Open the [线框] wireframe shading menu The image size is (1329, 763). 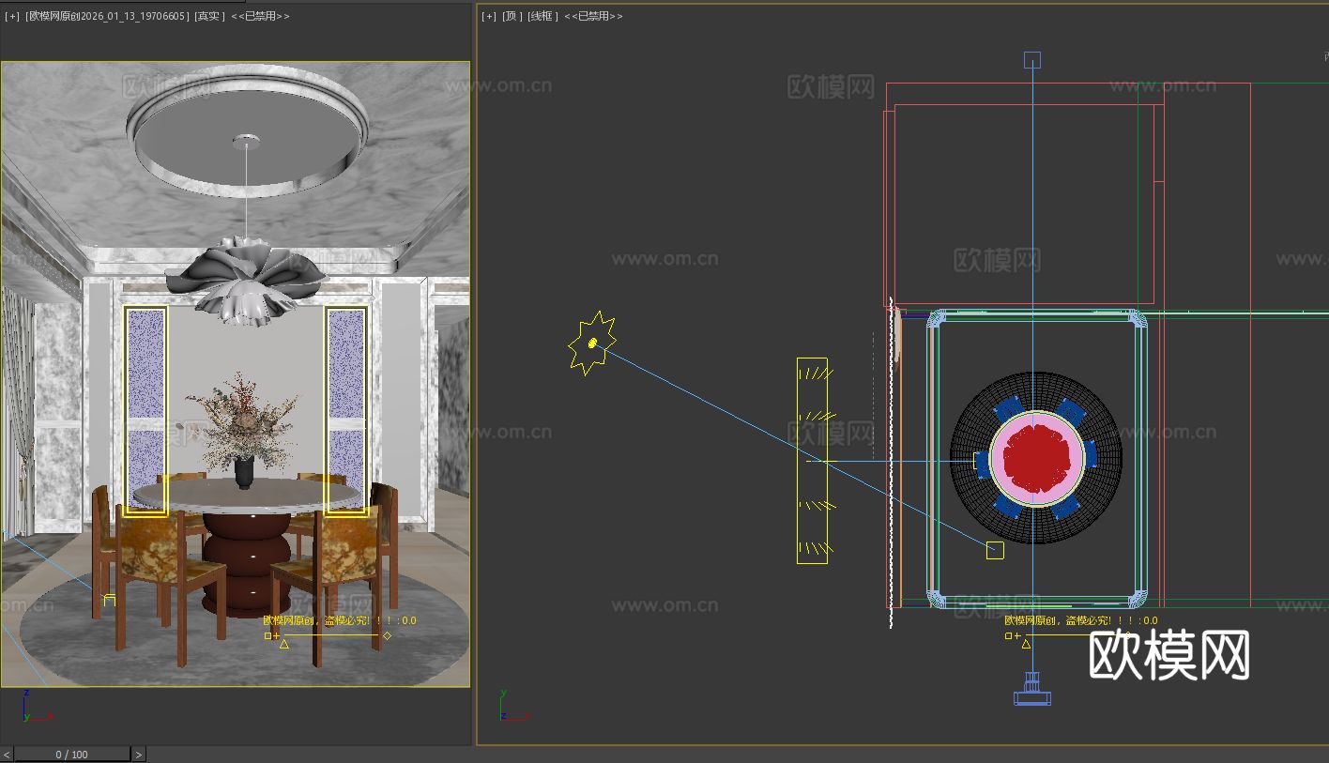[x=542, y=16]
